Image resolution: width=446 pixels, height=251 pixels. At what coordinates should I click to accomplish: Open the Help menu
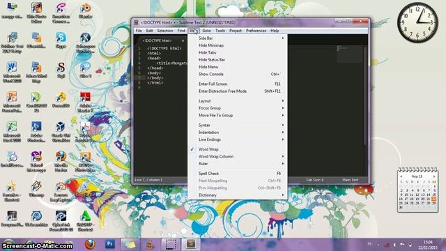275,31
